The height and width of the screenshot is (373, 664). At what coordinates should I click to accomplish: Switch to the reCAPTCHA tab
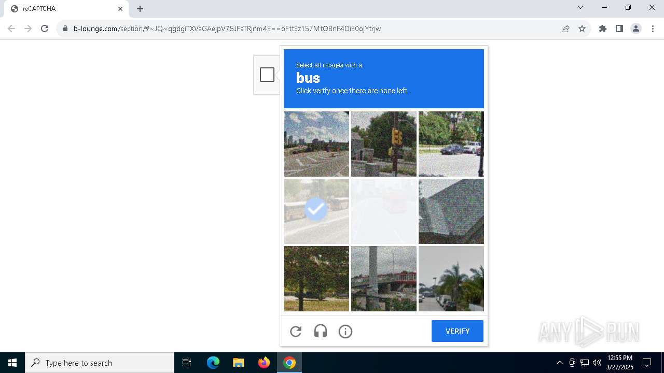point(66,9)
